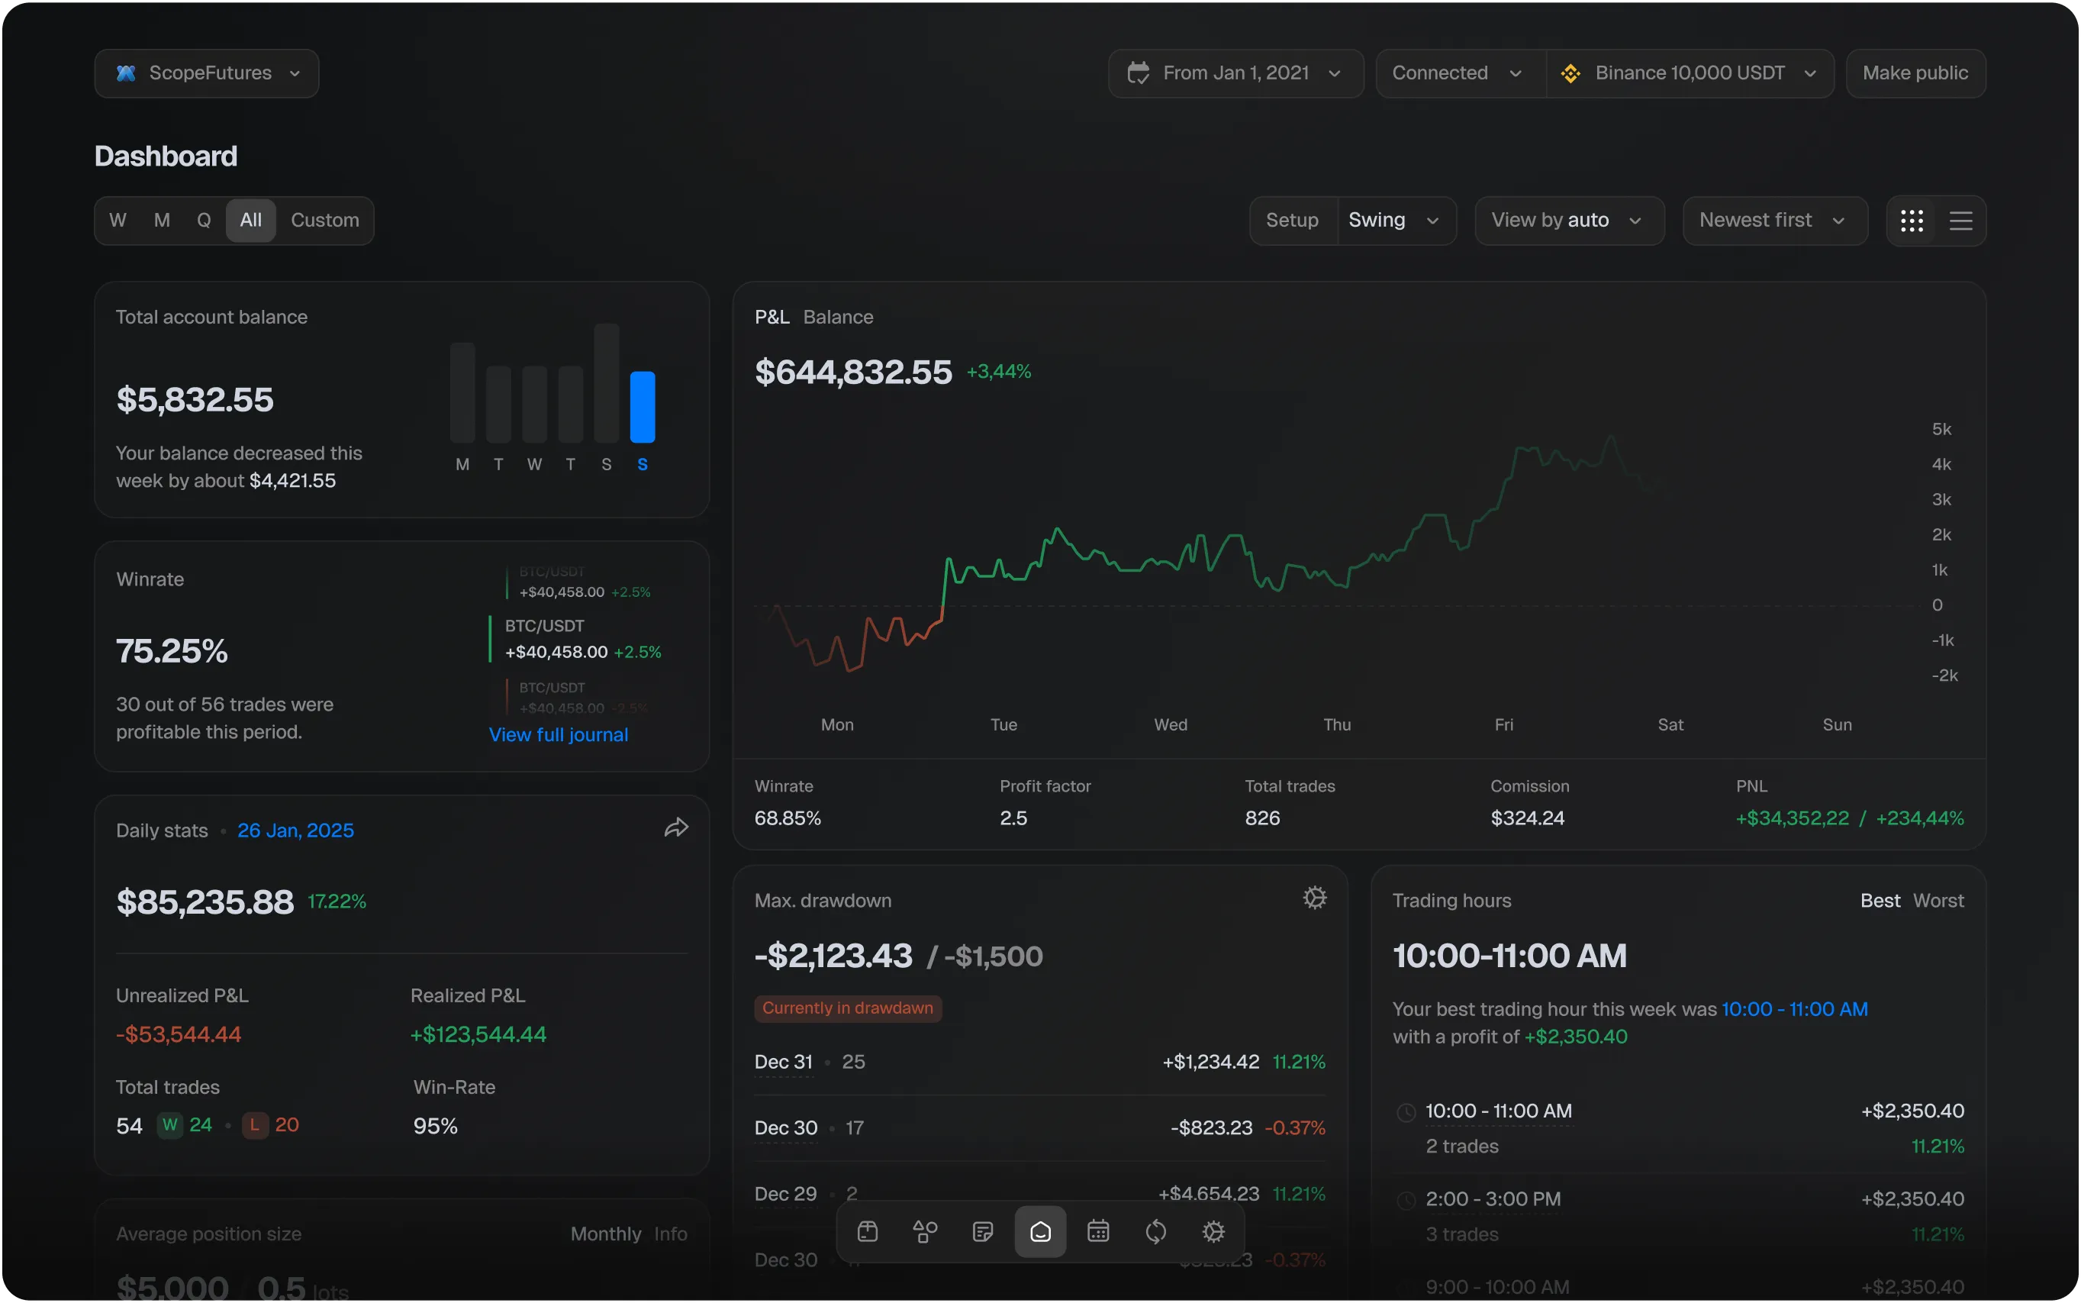Click the clock icon beside 2:00 - 3:00 PM row

tap(1406, 1201)
